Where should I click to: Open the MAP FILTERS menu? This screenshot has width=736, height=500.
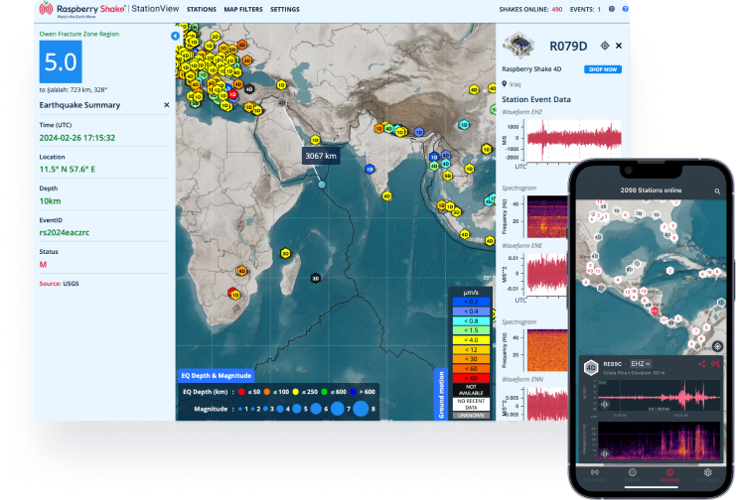coord(243,9)
